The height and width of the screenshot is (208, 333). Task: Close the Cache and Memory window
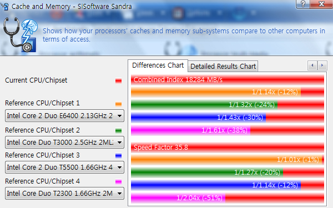(321, 4)
